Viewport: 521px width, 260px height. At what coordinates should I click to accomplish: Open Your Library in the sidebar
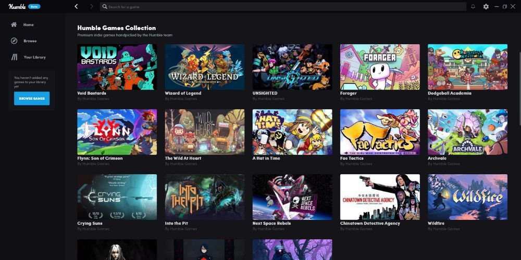(34, 57)
